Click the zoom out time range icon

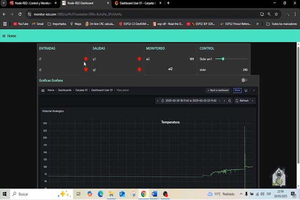(230, 101)
